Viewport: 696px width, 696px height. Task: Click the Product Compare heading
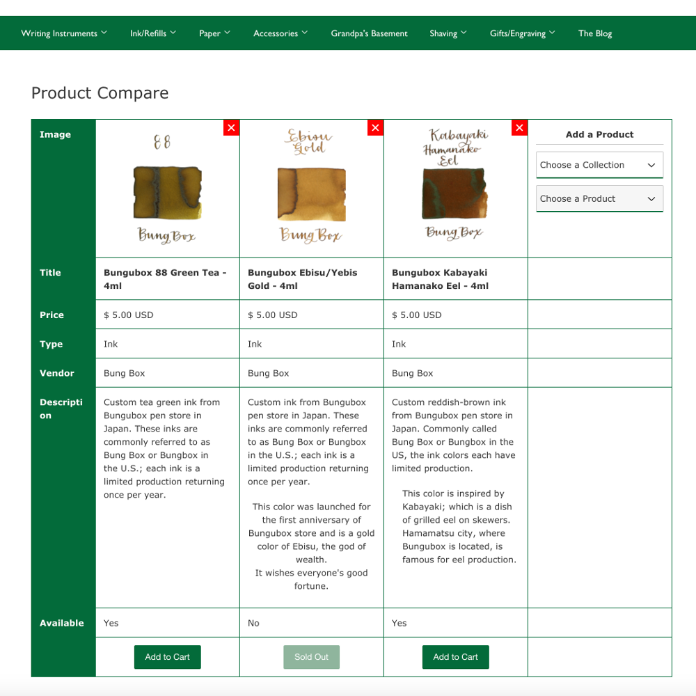pos(100,93)
